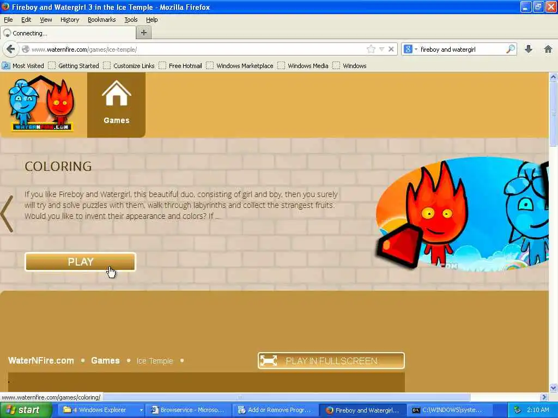Open the Games home tile
Viewport: 558px width, 418px height.
[x=117, y=104]
